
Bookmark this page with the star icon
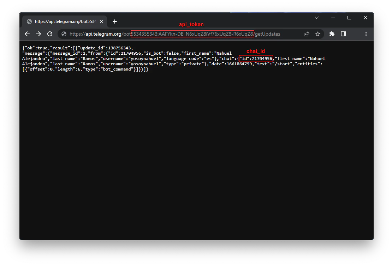318,34
